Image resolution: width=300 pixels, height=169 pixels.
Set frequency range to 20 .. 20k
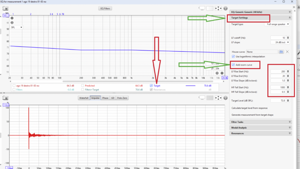point(215,69)
